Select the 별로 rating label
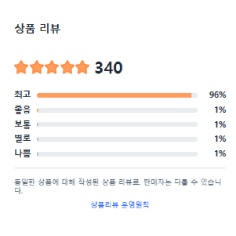The image size is (236, 236). pos(22,139)
